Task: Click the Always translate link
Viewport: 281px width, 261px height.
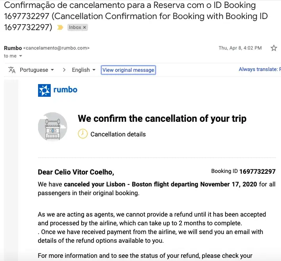Action: click(259, 69)
